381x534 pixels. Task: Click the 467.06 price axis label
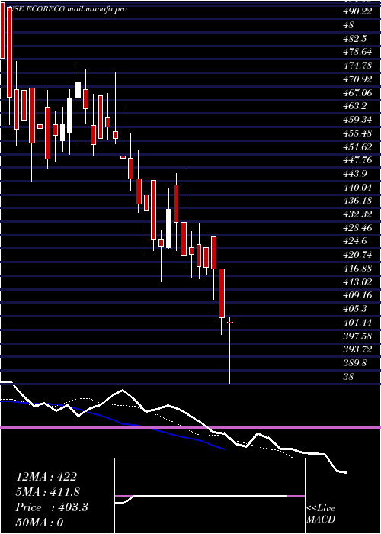357,92
